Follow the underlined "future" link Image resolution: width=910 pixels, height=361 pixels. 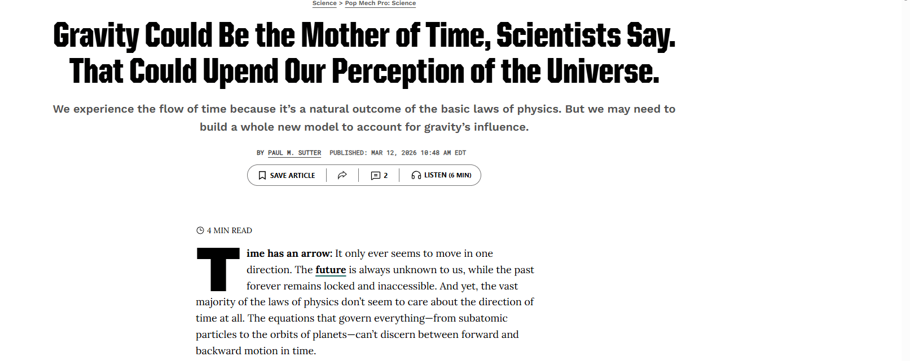pos(331,270)
